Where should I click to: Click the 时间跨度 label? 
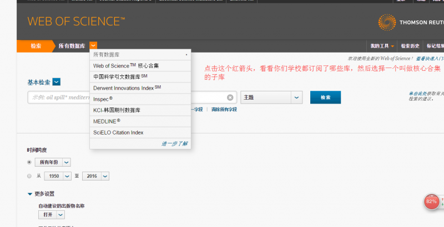tap(37, 150)
